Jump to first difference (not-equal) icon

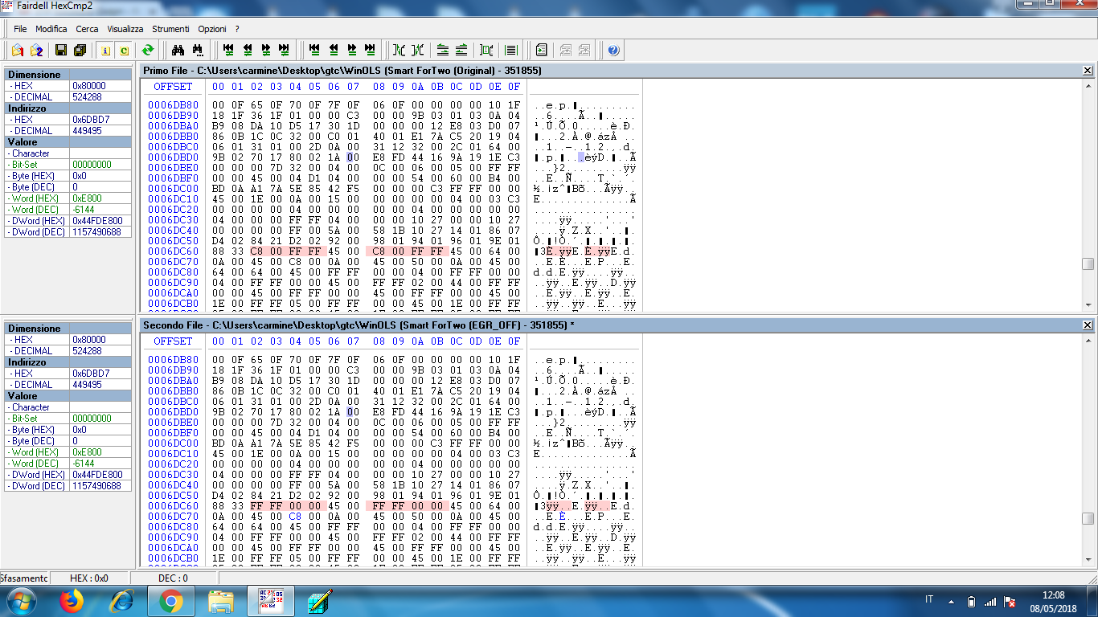[229, 51]
